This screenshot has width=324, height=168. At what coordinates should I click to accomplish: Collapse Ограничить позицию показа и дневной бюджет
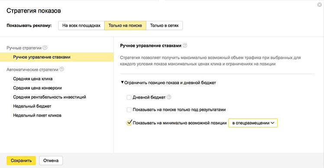(168, 83)
